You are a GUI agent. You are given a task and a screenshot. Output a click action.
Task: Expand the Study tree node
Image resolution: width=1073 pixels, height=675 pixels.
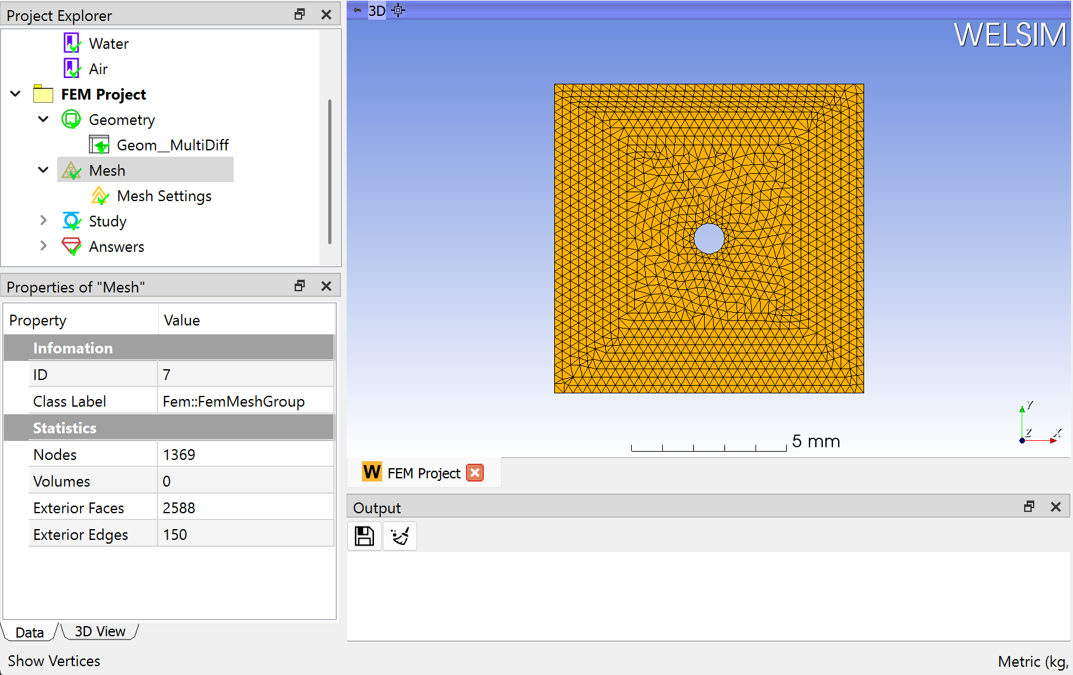[43, 221]
